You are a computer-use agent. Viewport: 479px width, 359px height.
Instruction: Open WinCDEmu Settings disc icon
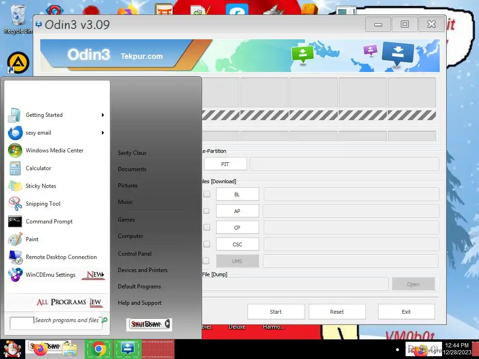pos(15,275)
